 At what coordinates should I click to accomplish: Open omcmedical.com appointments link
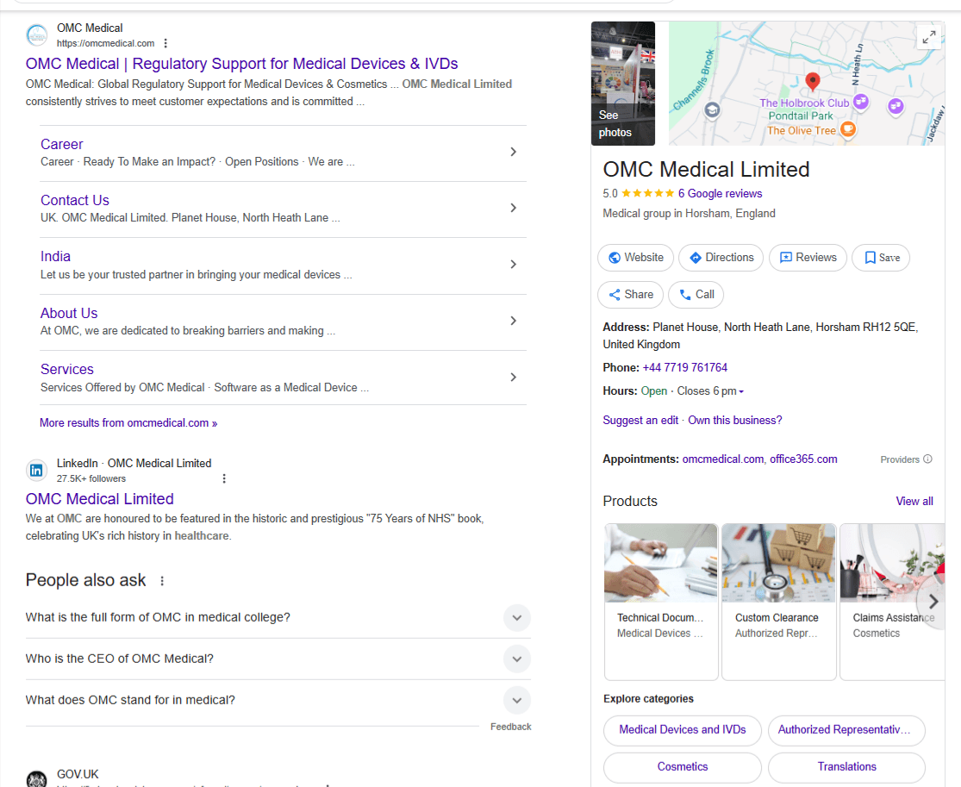click(722, 459)
